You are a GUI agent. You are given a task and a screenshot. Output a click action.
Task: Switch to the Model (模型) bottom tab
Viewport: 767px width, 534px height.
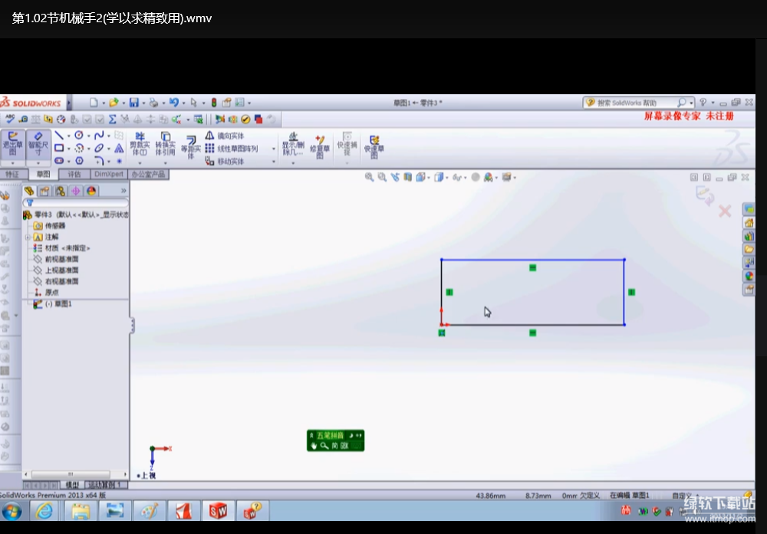click(x=72, y=485)
